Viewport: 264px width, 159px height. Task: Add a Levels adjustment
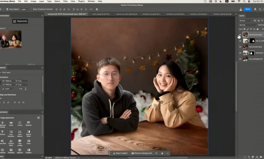11,123
